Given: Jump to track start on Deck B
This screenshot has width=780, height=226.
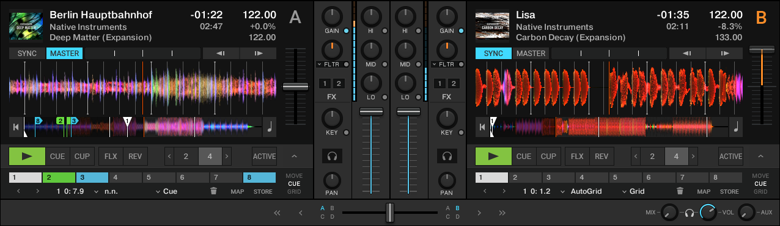Looking at the screenshot, I should coord(482,127).
